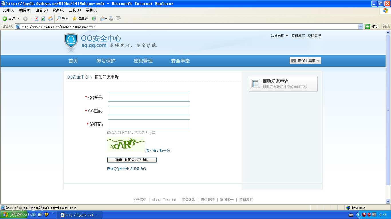The image size is (391, 219).
Task: Click the 确定 并同意以下协议 button
Action: click(x=132, y=160)
